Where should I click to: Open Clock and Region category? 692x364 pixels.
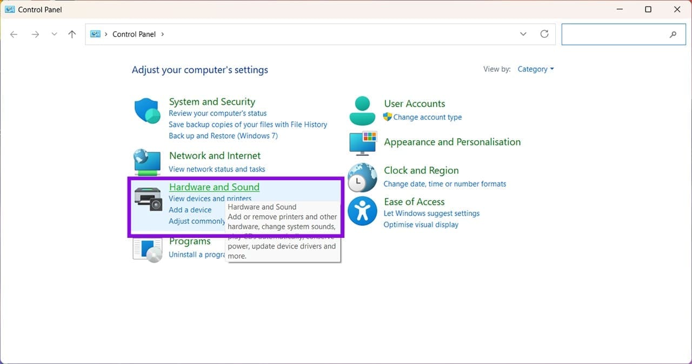(x=421, y=170)
